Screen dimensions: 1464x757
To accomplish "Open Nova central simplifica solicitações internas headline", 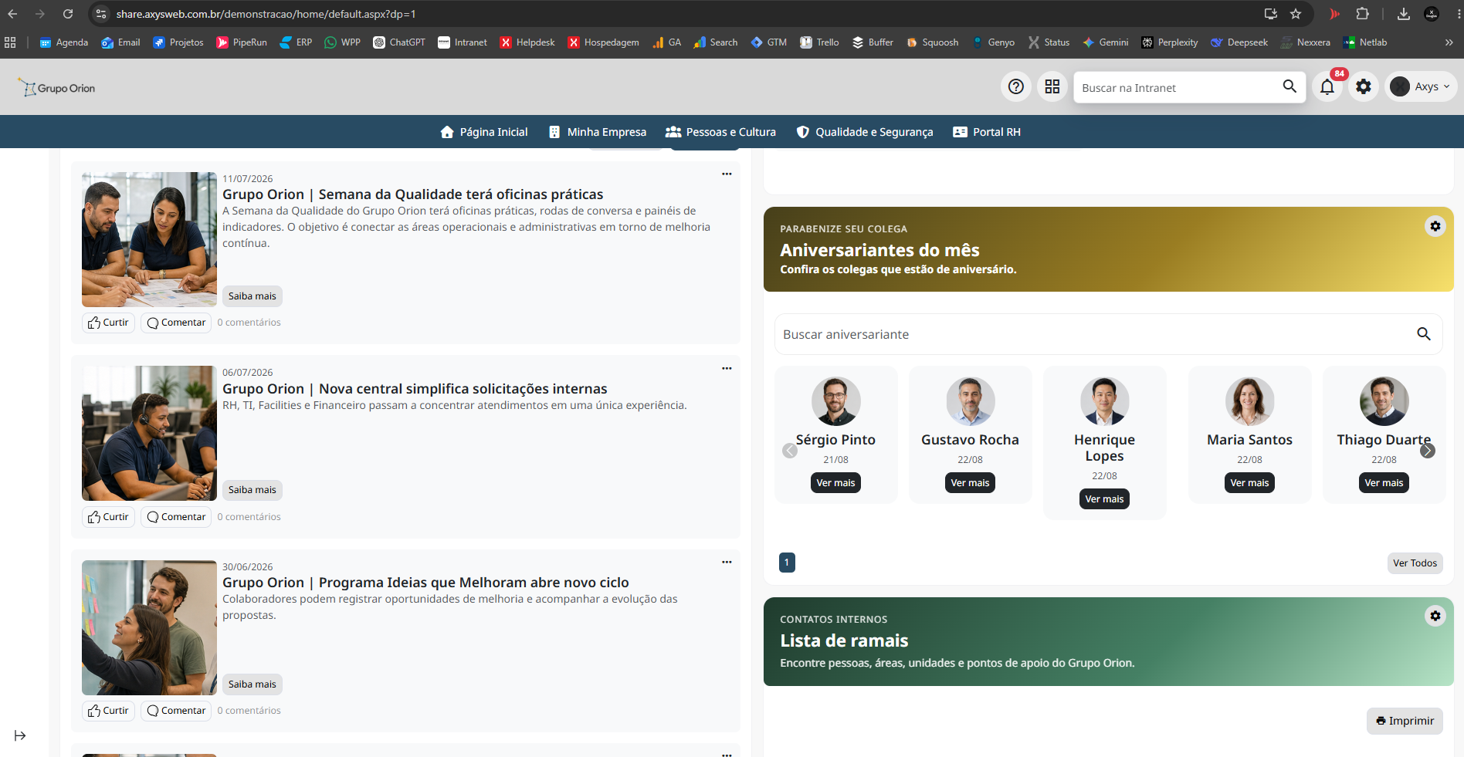I will click(415, 389).
